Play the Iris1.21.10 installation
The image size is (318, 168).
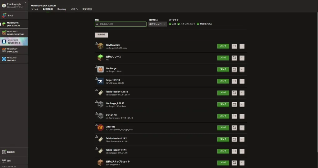[x=223, y=116]
